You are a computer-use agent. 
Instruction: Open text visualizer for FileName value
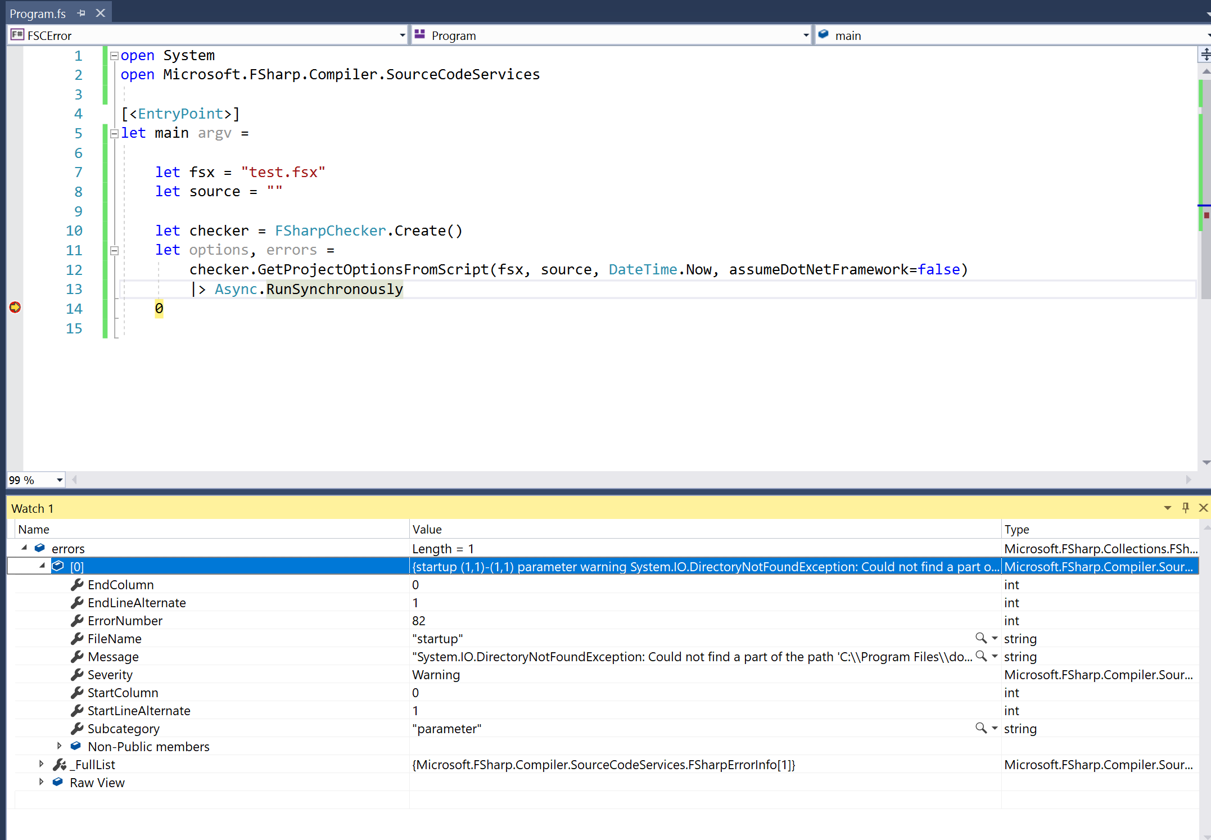(980, 638)
